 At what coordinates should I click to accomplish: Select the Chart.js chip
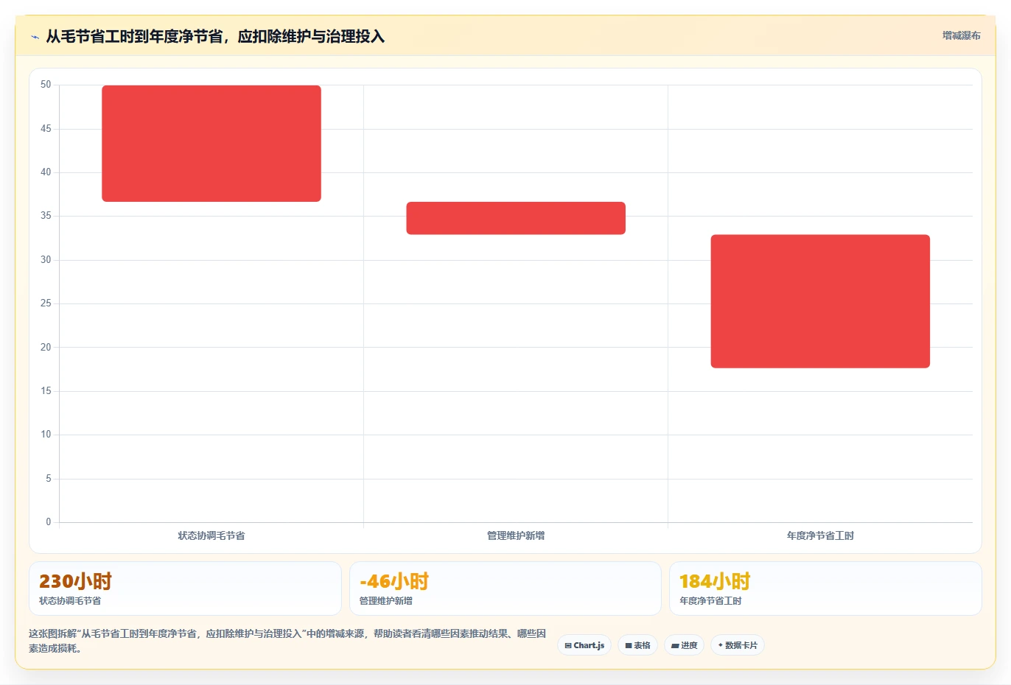584,645
